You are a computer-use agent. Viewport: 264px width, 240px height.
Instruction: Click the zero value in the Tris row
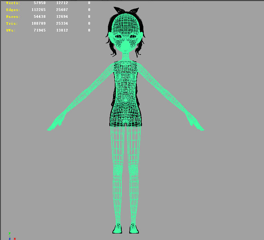coord(89,23)
